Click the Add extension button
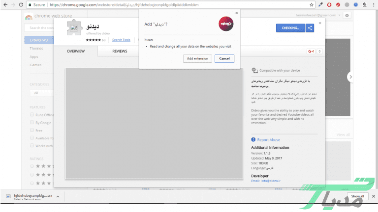The height and width of the screenshot is (212, 378). click(197, 58)
